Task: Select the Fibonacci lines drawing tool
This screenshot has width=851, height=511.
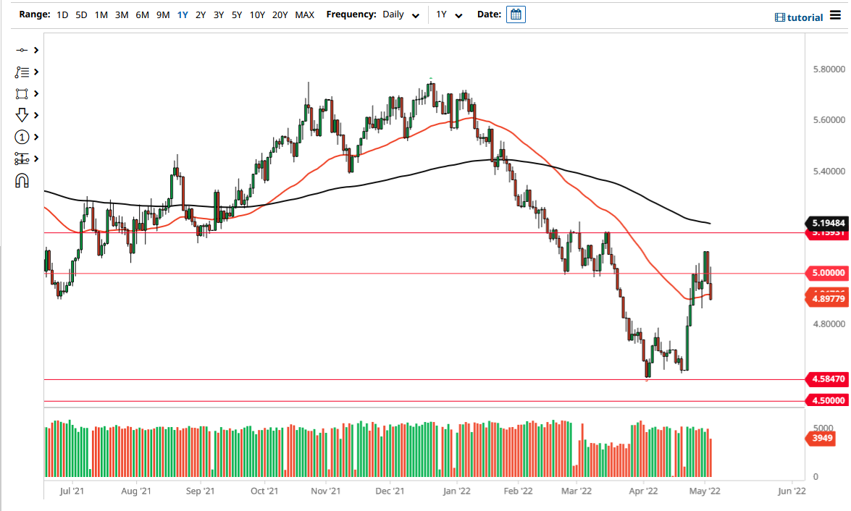Action: 22,72
